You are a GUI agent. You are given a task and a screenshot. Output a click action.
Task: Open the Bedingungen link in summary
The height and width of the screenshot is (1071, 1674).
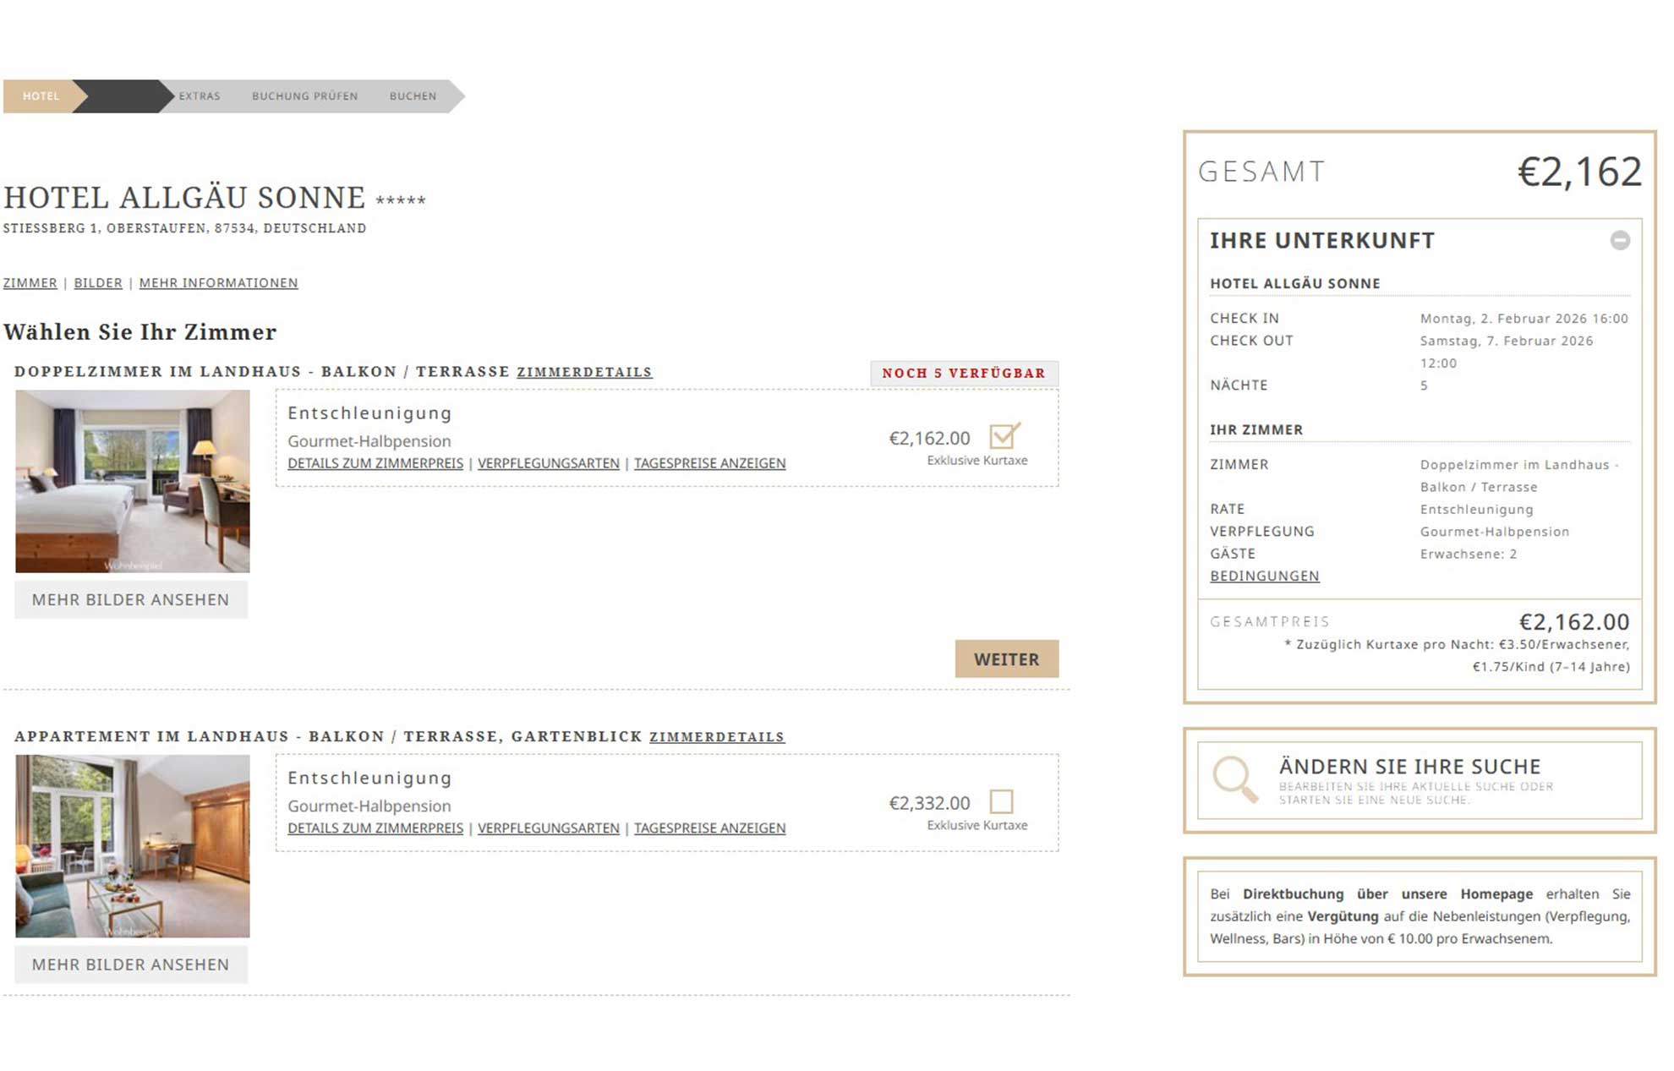(1264, 576)
